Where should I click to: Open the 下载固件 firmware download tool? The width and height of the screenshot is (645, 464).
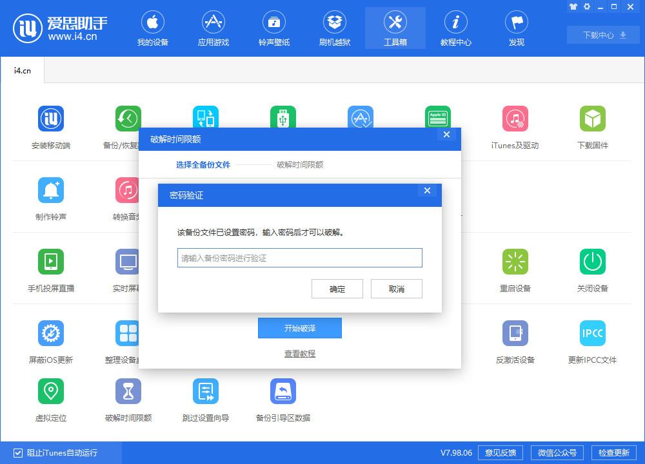tap(592, 126)
